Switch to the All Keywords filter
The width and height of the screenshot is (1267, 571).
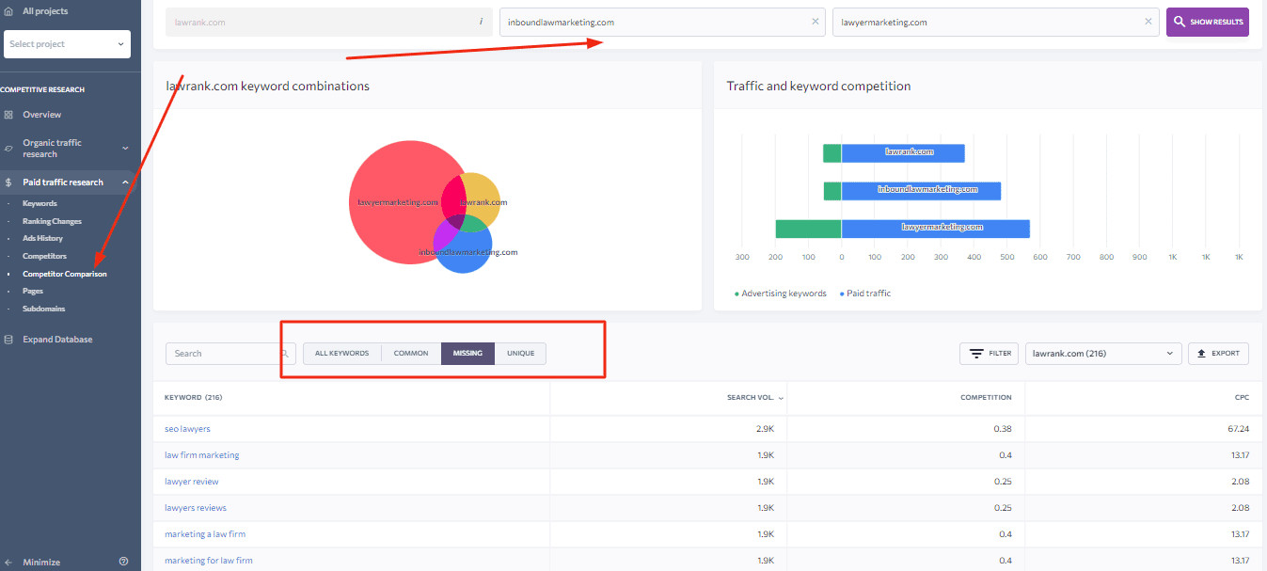click(341, 354)
